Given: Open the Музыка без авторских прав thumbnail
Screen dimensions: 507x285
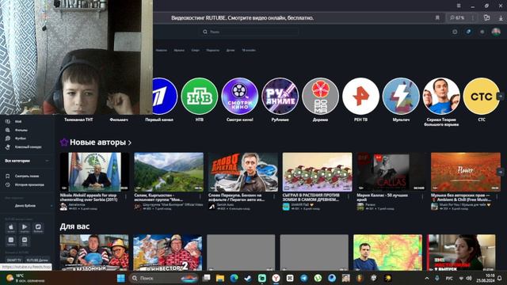Looking at the screenshot, I should pyautogui.click(x=466, y=172).
